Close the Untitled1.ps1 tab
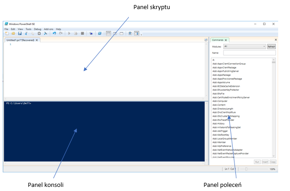Image resolution: width=290 pixels, height=191 pixels. point(37,40)
